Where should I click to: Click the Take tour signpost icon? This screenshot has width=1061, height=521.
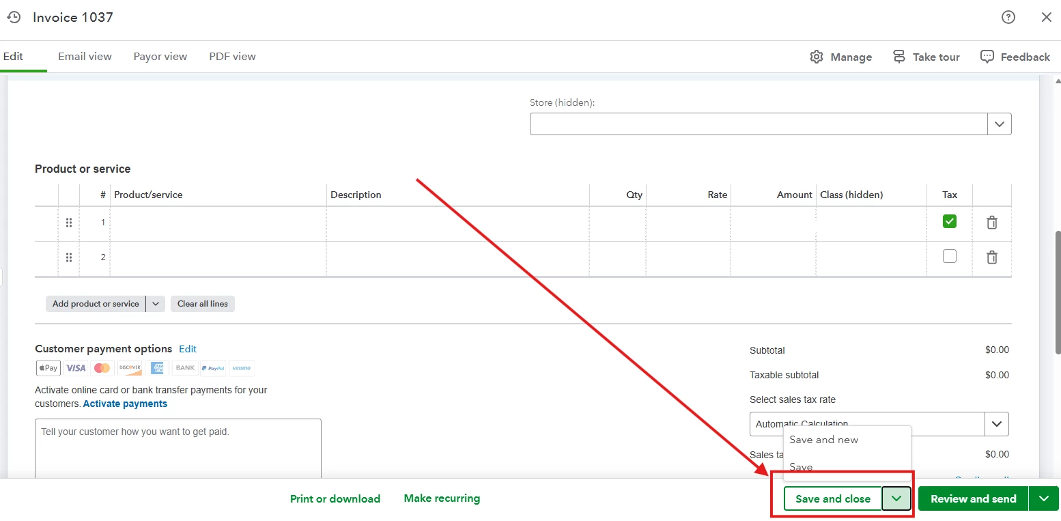[x=899, y=57]
